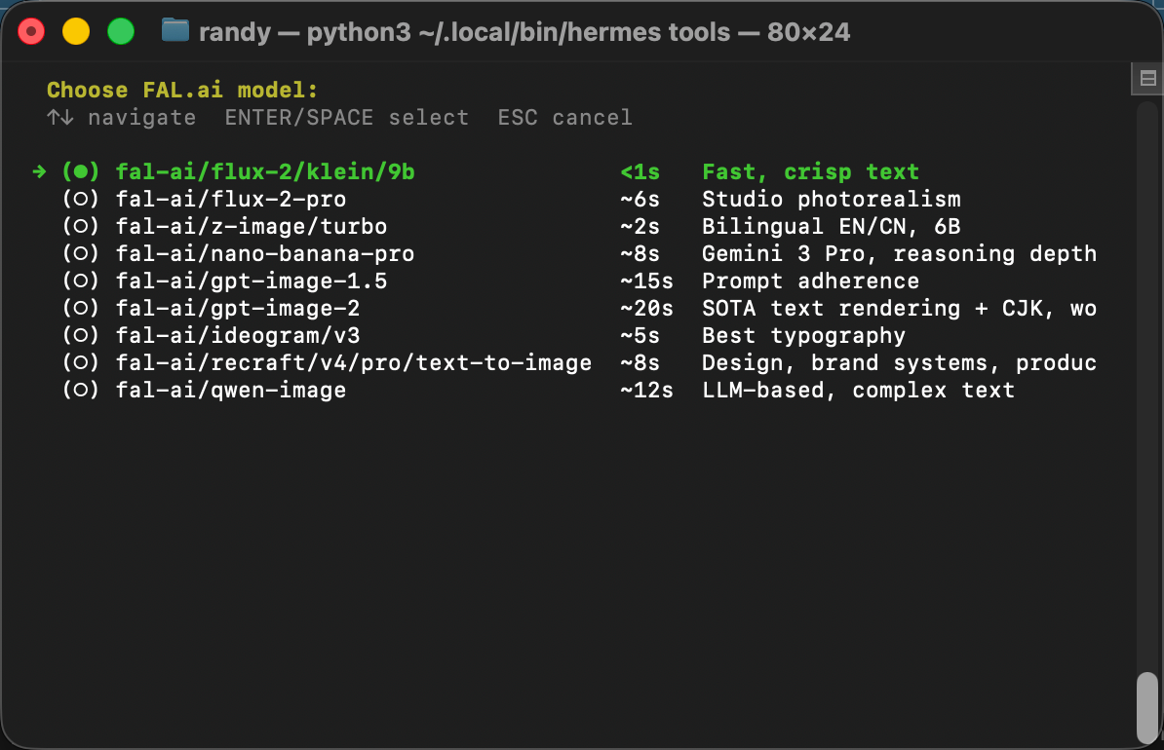
Task: Click the model name 'fal-ai/flux-2-pro'
Action: (231, 200)
